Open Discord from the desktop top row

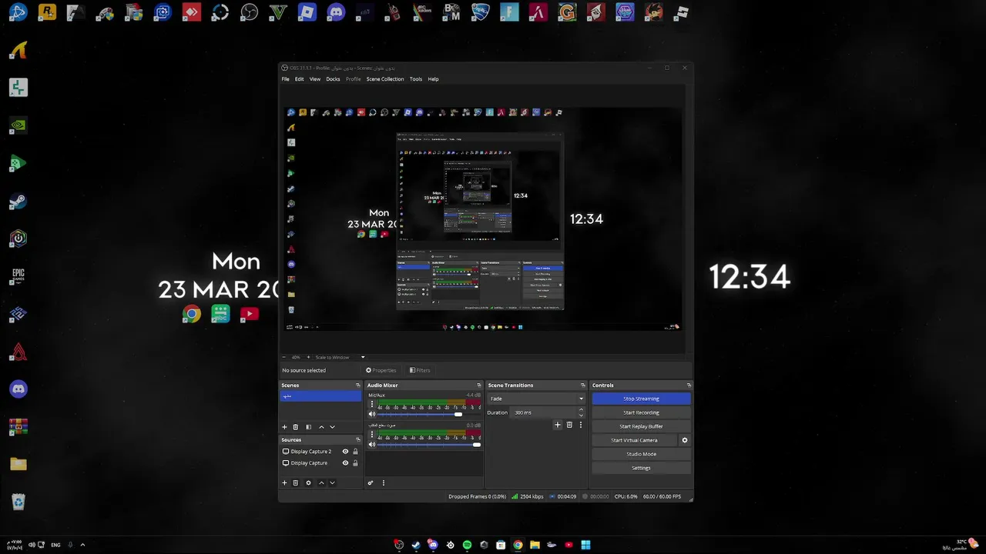point(336,12)
